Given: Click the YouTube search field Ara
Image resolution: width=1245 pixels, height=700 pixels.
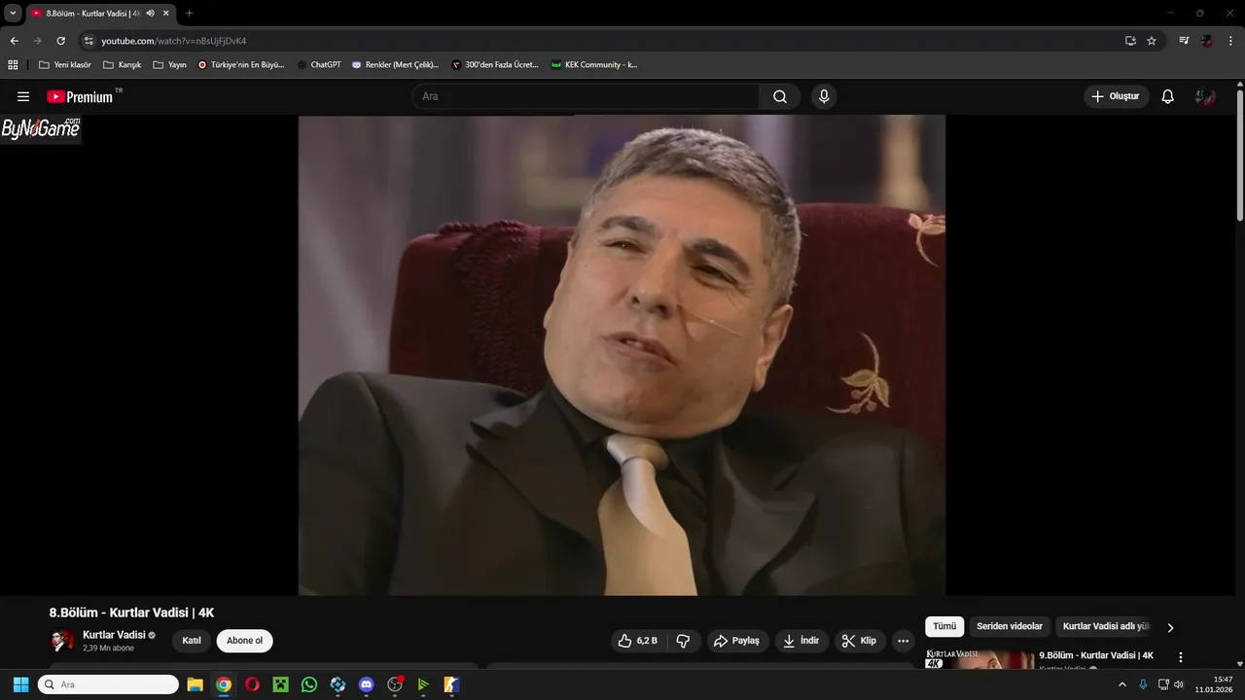Looking at the screenshot, I should point(587,96).
